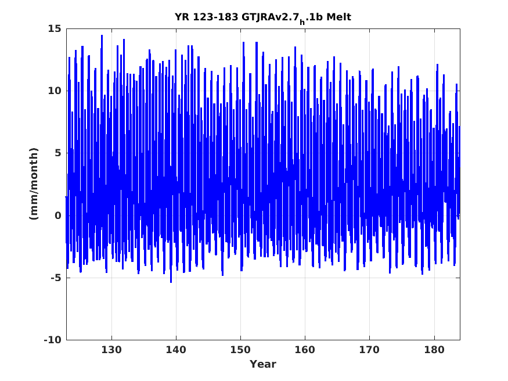Click the x-axis tick label '160'
Viewport: 508px width, 381px height.
(x=305, y=350)
